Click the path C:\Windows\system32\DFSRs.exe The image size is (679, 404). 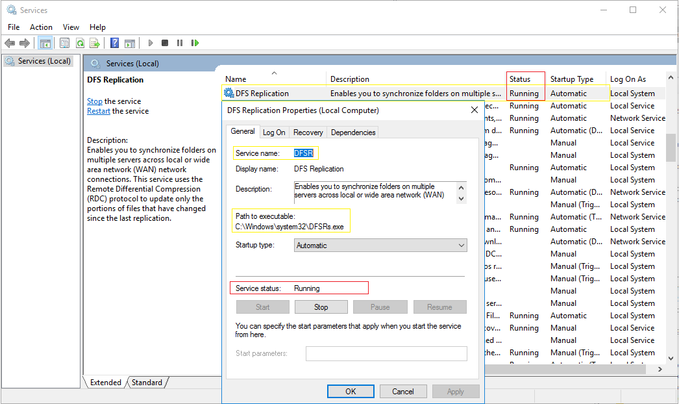tap(290, 227)
